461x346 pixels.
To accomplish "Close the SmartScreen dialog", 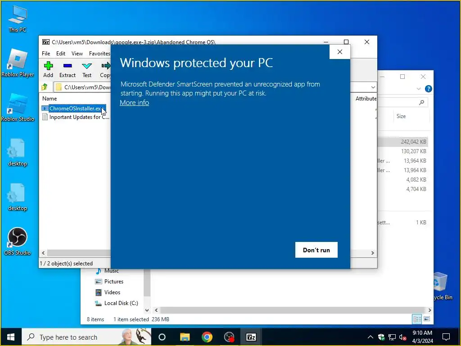I will coord(339,52).
